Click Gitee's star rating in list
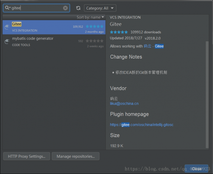The width and height of the screenshot is (213, 174). coord(94,27)
